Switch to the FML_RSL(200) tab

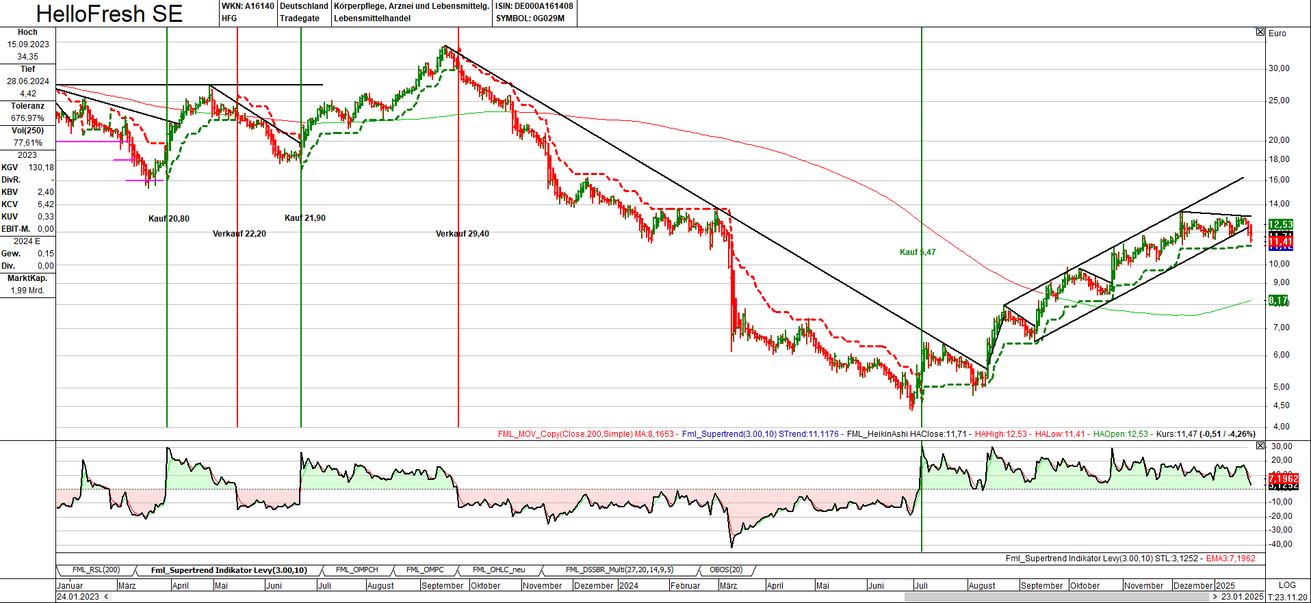pyautogui.click(x=96, y=570)
